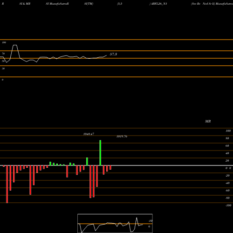Select the MR panel title label
This screenshot has height=233, width=233.
click(x=208, y=121)
